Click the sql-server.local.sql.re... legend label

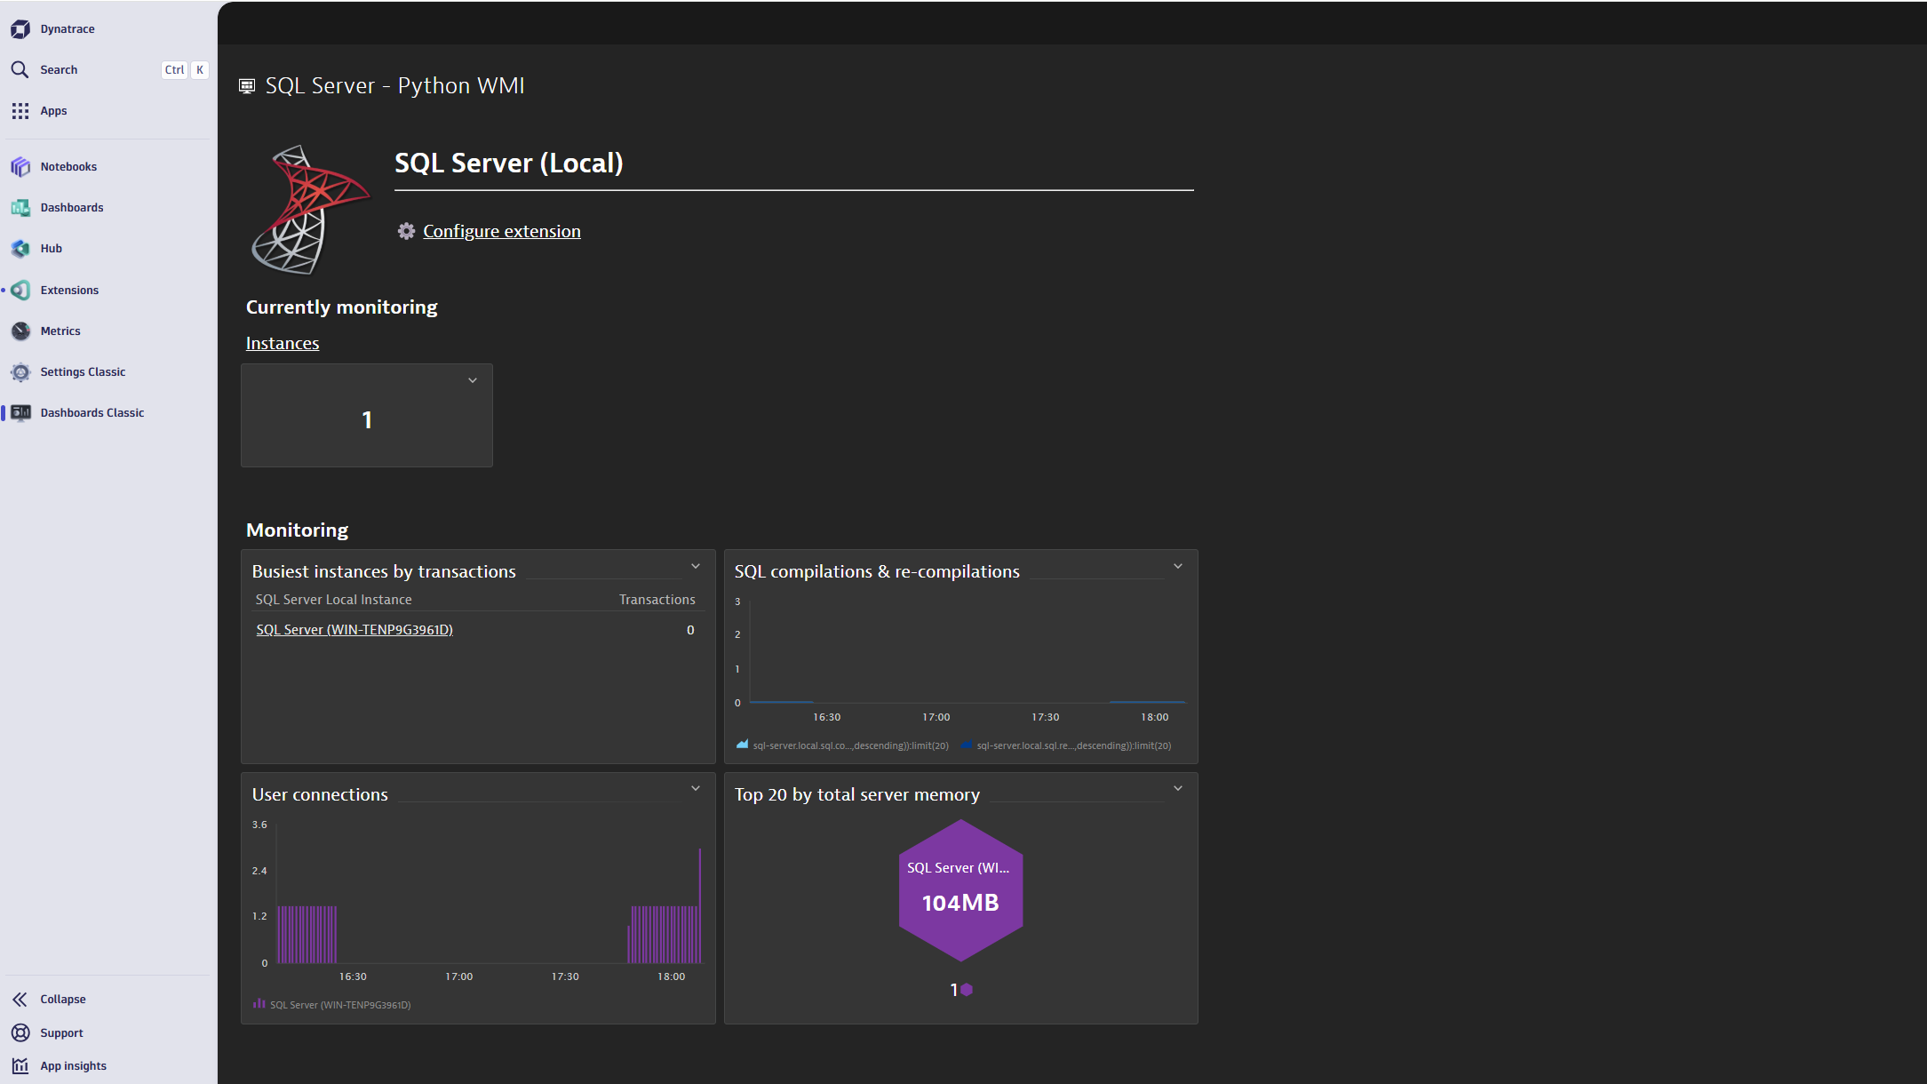[1074, 745]
